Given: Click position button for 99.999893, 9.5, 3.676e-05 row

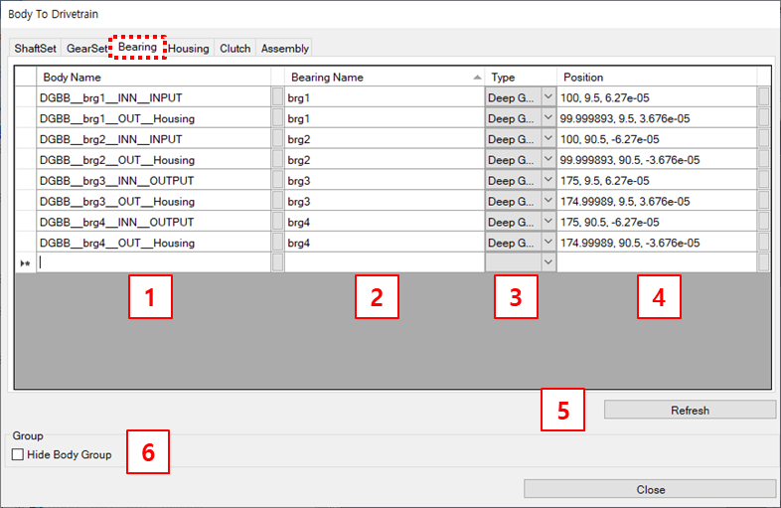Looking at the screenshot, I should pos(763,117).
